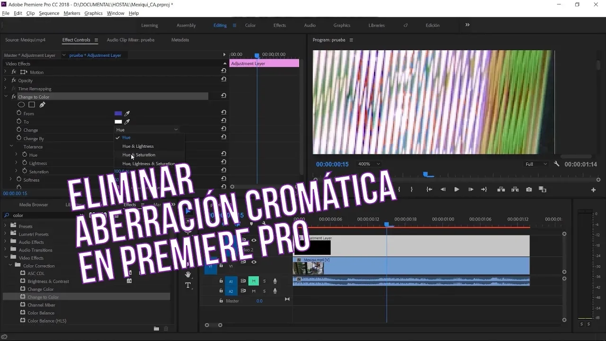Viewport: 606px width, 341px height.
Task: Hide the V1 track output eye
Action: (x=254, y=262)
